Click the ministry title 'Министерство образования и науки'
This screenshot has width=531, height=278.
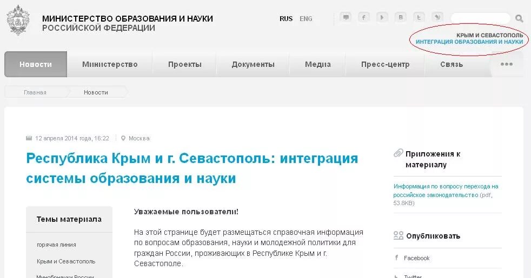point(127,18)
